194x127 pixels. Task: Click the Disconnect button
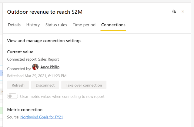[45, 85]
